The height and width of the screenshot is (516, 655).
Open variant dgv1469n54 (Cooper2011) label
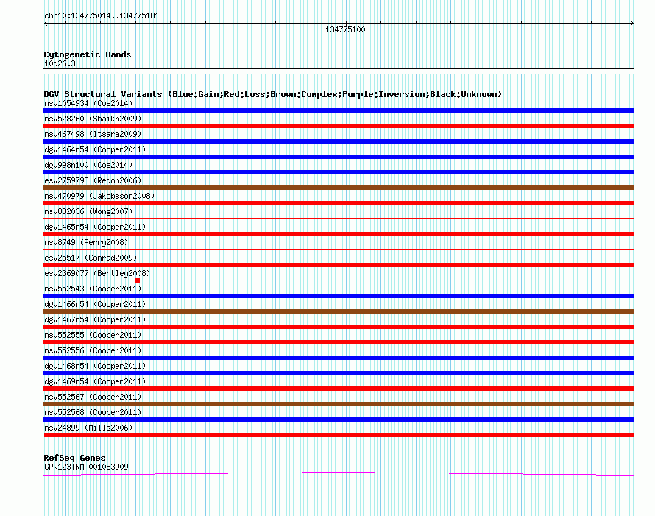pos(95,381)
